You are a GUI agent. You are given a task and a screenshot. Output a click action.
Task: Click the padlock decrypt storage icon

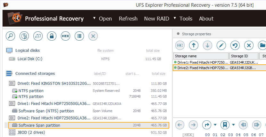(52, 36)
